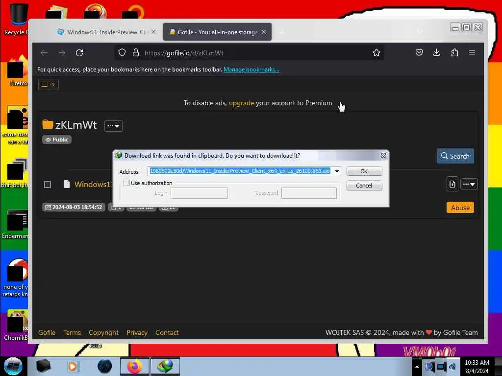Enable Use authorization checkbox

(x=127, y=183)
